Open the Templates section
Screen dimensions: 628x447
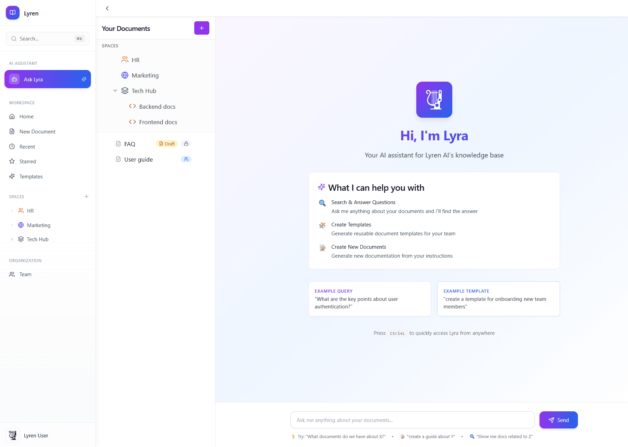[x=31, y=176]
